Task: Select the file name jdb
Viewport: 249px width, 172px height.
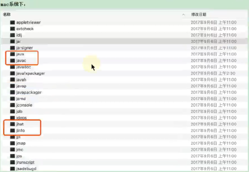Action: click(x=19, y=111)
